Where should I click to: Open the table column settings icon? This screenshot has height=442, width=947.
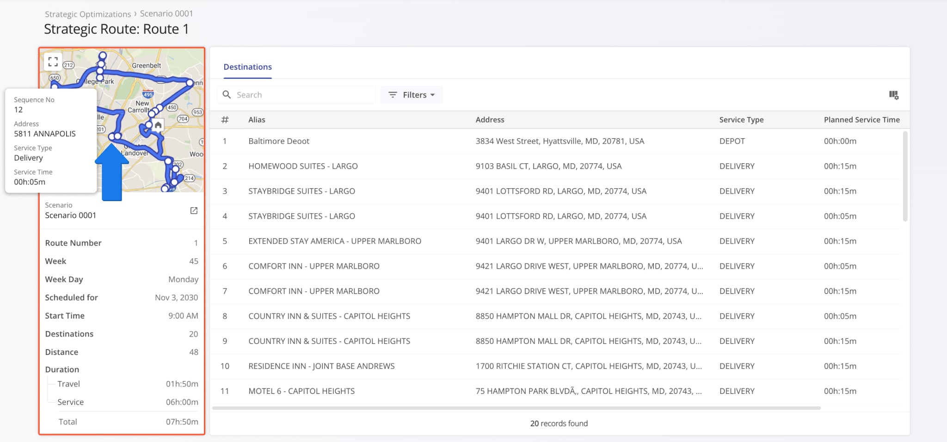click(893, 95)
